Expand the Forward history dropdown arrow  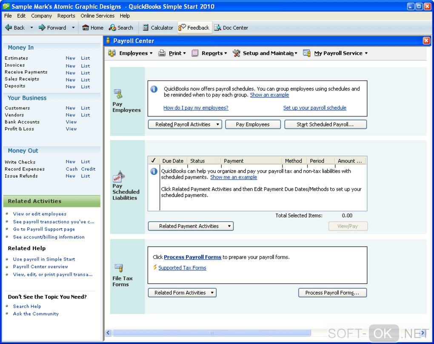(73, 27)
